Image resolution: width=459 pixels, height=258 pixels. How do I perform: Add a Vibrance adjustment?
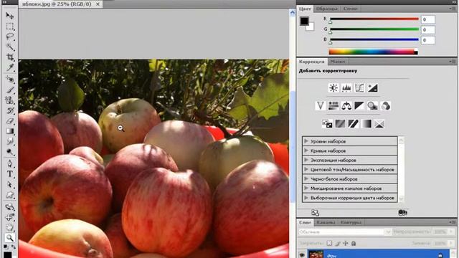(321, 105)
